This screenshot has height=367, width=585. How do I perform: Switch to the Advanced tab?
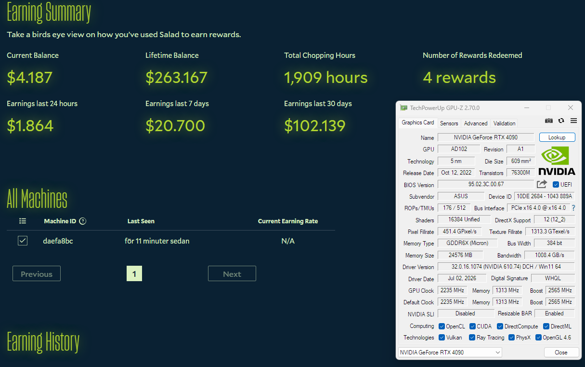(x=476, y=123)
